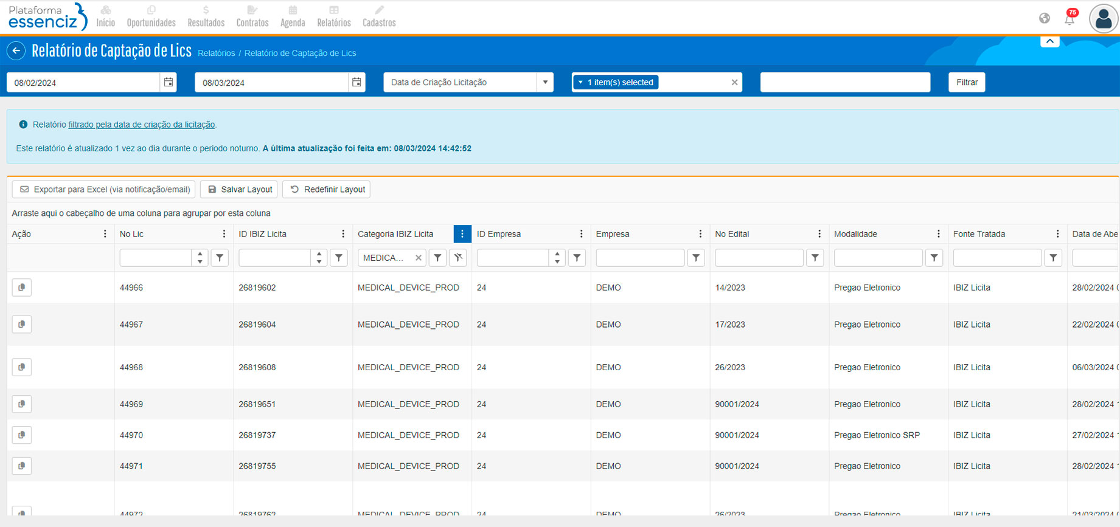The width and height of the screenshot is (1120, 527).
Task: Click the Empresa filter operator icon
Action: pos(696,258)
